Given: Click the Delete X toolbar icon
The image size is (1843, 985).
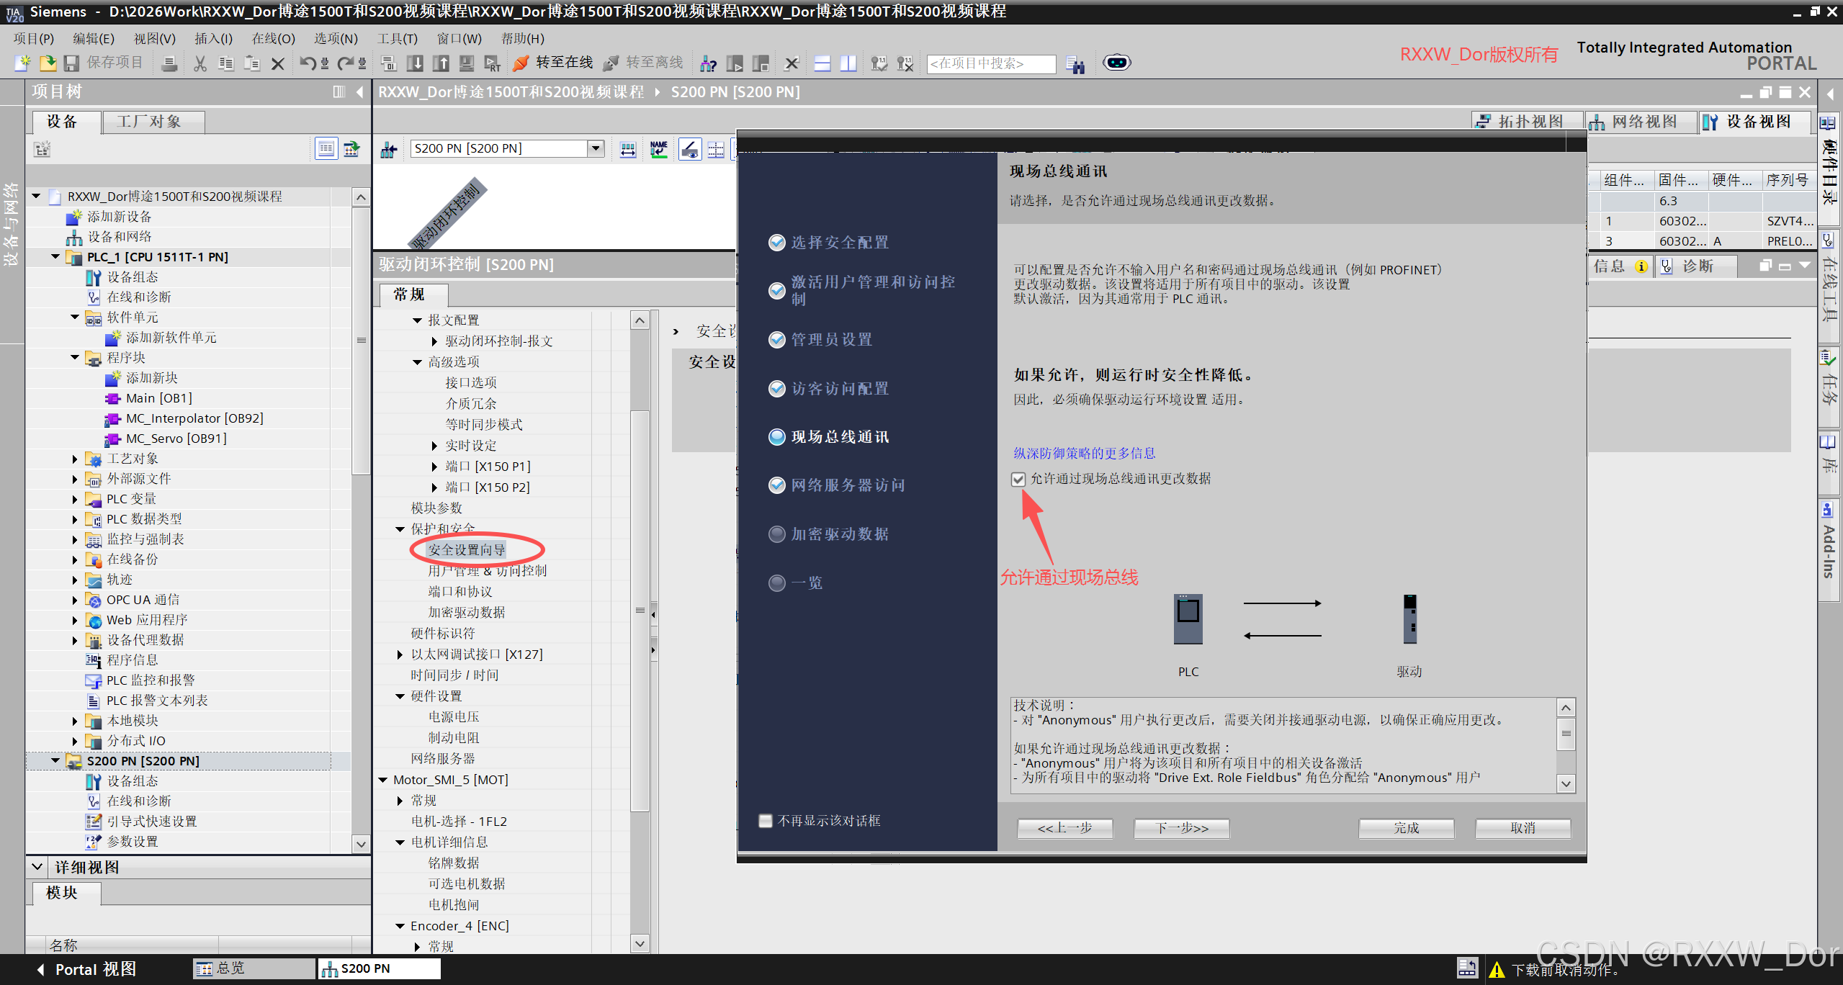Looking at the screenshot, I should pyautogui.click(x=277, y=64).
